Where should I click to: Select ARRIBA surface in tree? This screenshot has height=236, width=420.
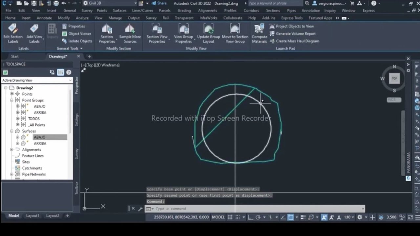[40, 144]
